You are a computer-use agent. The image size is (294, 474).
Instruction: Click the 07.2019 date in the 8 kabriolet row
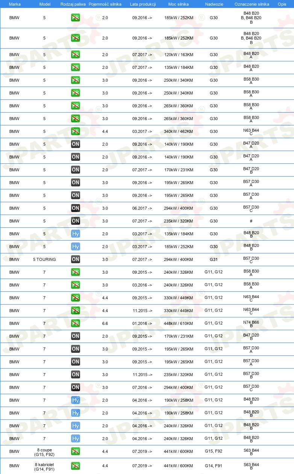point(142,466)
